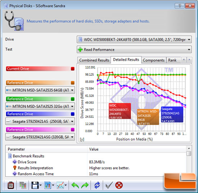Expand bar chart icon dropdown arrow
This screenshot has width=198, height=193.
point(53,185)
